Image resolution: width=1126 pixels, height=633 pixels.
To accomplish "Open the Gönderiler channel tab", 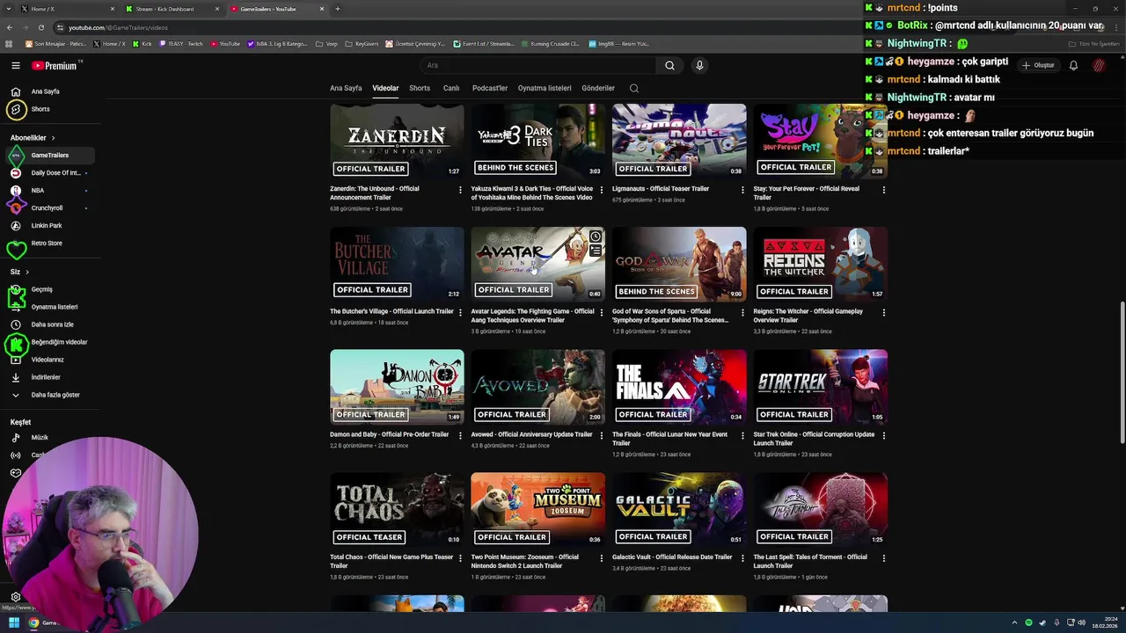I will (x=598, y=88).
